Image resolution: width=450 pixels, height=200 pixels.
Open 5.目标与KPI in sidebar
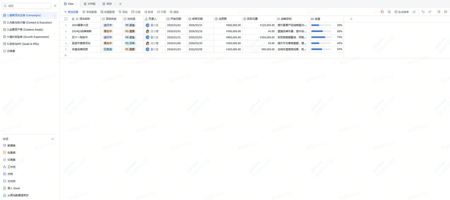pos(28,44)
